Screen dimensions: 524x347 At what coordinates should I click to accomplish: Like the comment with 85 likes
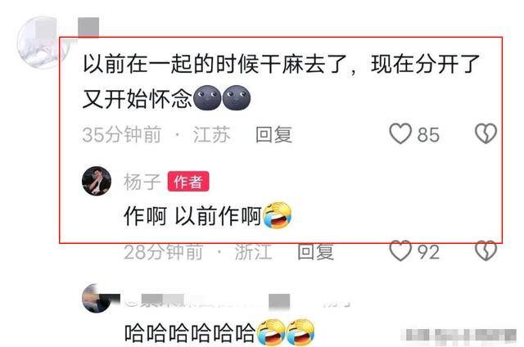pyautogui.click(x=400, y=133)
